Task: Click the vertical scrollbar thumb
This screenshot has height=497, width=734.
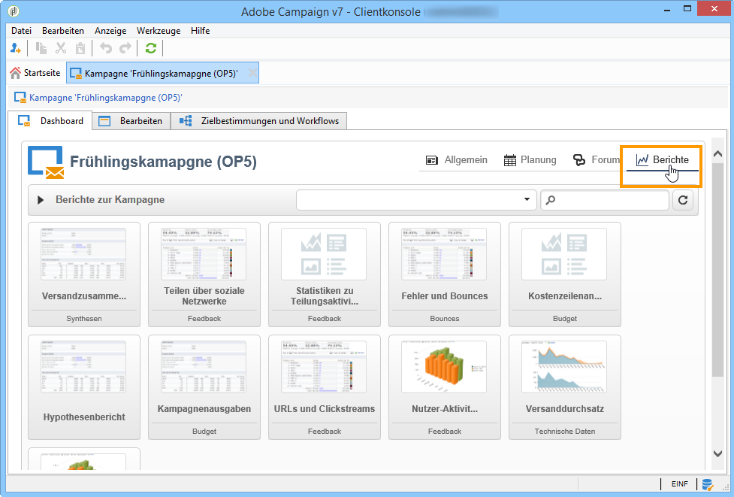Action: click(717, 270)
